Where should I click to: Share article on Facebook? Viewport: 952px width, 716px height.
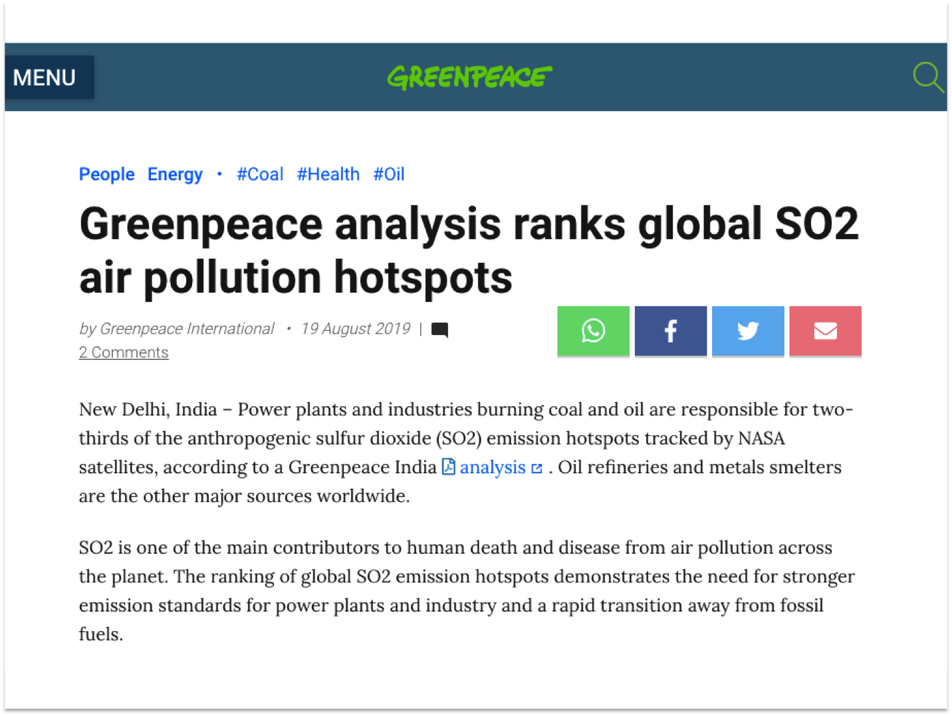click(670, 331)
